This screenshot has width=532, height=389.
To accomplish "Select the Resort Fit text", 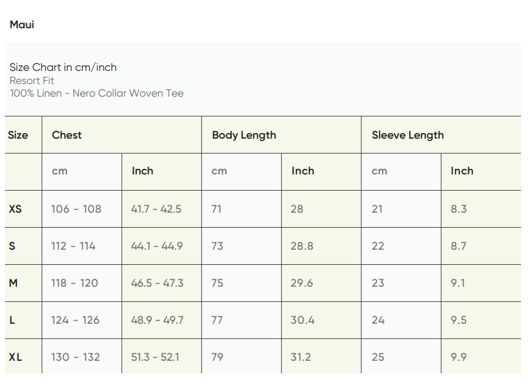I will tap(32, 80).
